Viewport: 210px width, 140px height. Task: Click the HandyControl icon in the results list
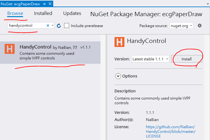click(10, 49)
